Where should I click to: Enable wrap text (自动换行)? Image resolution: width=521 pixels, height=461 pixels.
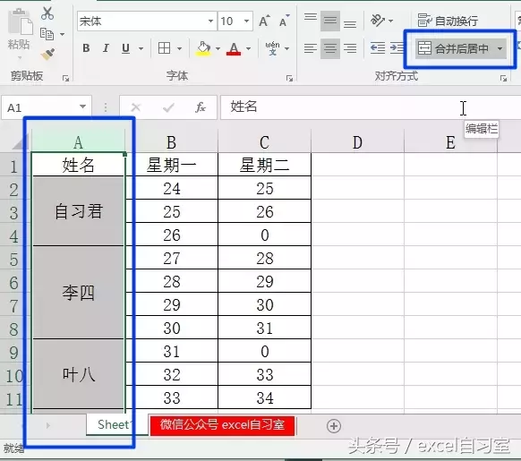[448, 21]
